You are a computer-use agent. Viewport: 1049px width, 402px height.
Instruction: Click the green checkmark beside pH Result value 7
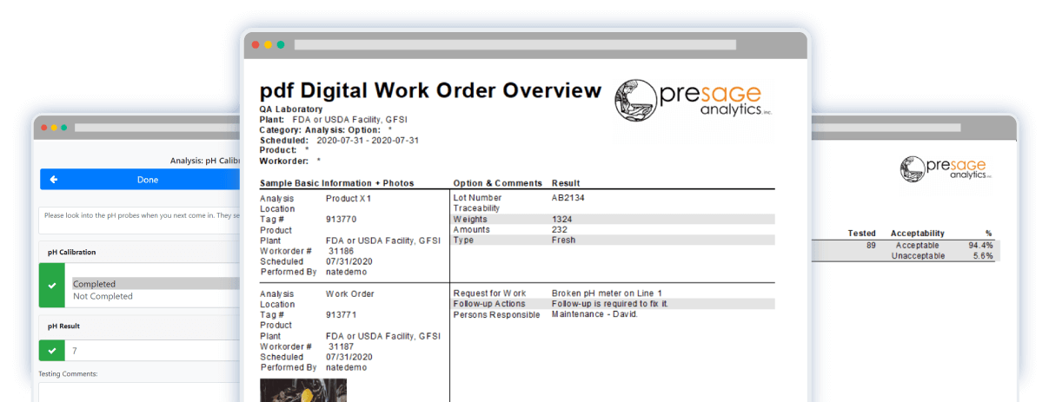[x=52, y=351]
